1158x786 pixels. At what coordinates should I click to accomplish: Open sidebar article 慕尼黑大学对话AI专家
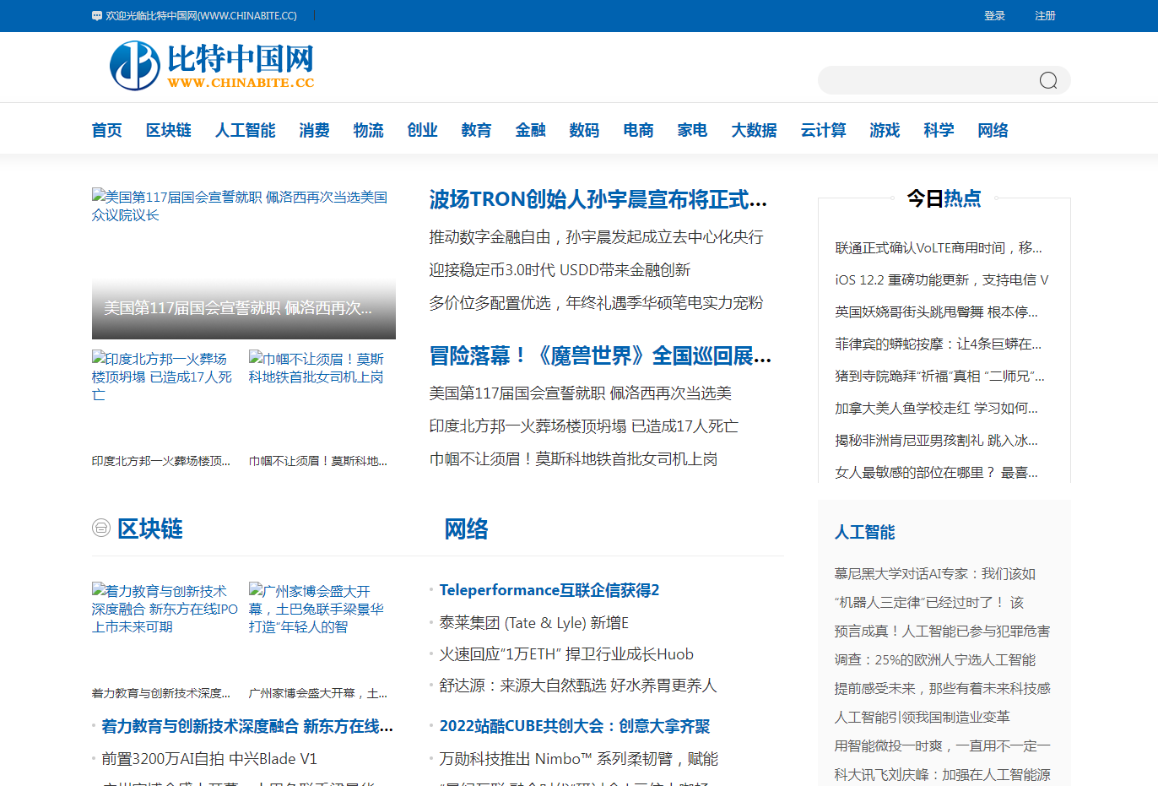(x=935, y=574)
